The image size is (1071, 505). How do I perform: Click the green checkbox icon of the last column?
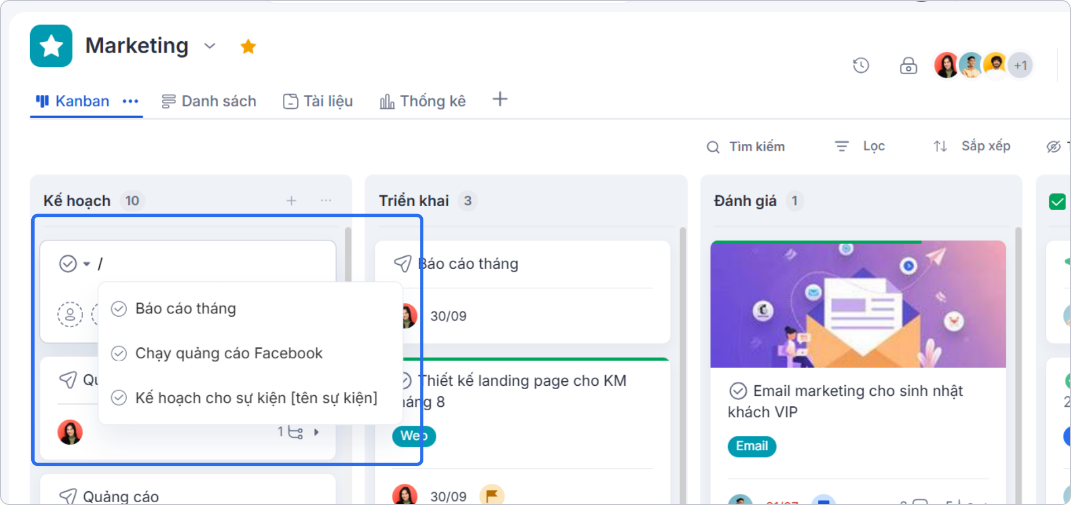(1057, 202)
